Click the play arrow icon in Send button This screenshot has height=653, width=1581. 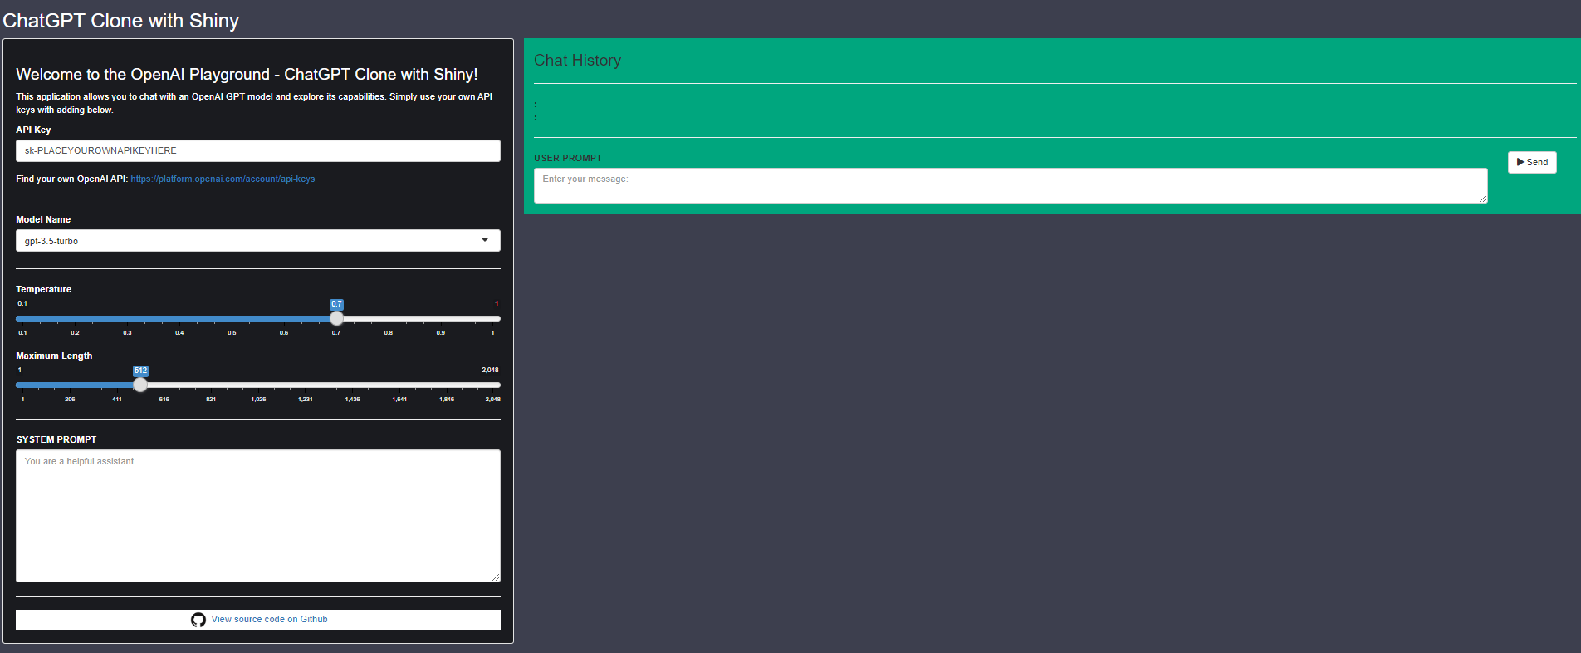point(1520,162)
